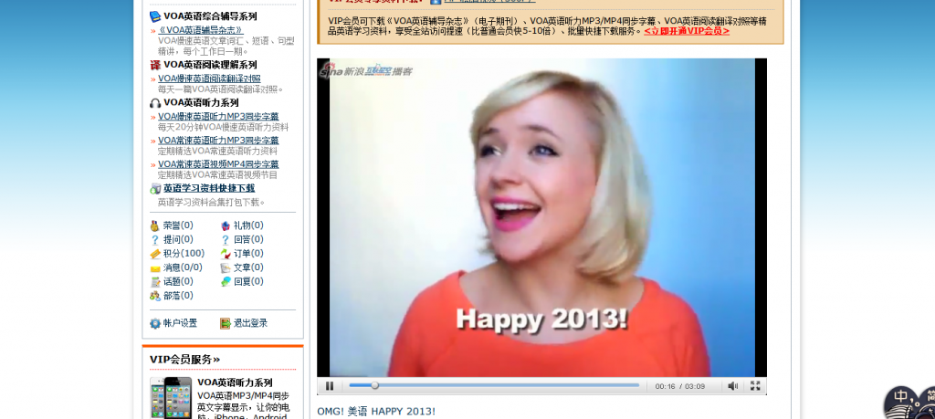This screenshot has width=935, height=419.
Task: Click the 订单 arrows icon
Action: pyautogui.click(x=226, y=254)
